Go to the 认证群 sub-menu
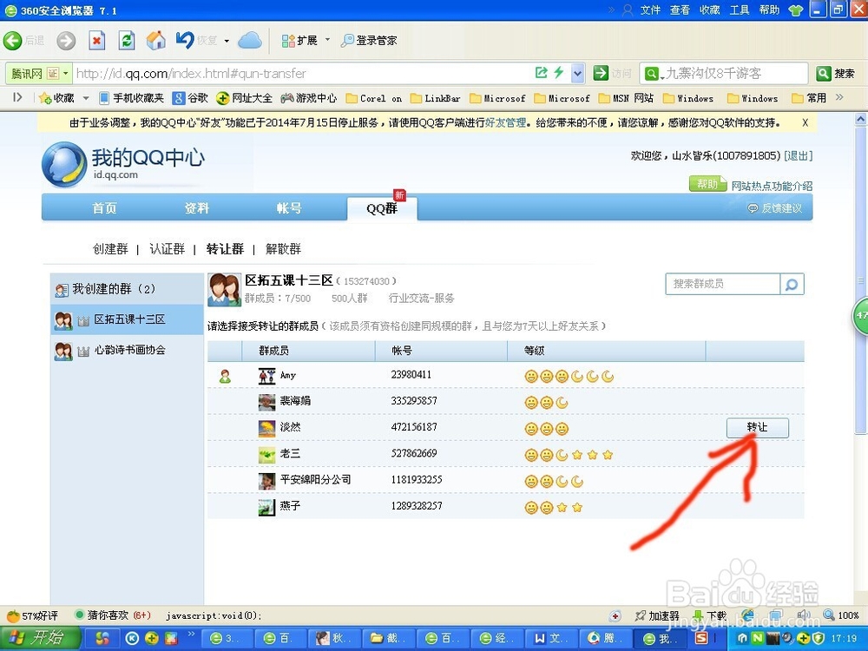Screen dimensions: 868x651 point(168,249)
